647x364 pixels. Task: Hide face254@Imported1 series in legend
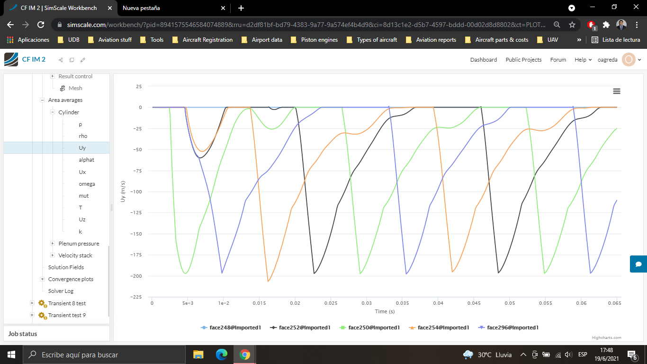point(439,328)
